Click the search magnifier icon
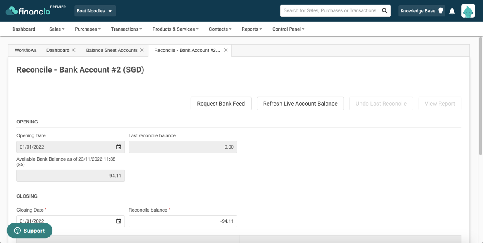 tap(384, 10)
